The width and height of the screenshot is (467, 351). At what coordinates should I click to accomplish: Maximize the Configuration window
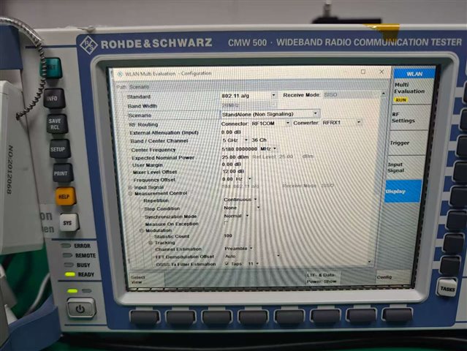point(363,72)
